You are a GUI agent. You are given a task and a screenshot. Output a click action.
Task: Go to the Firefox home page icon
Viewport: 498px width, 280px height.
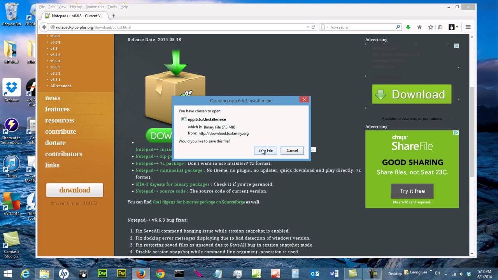coord(419,27)
